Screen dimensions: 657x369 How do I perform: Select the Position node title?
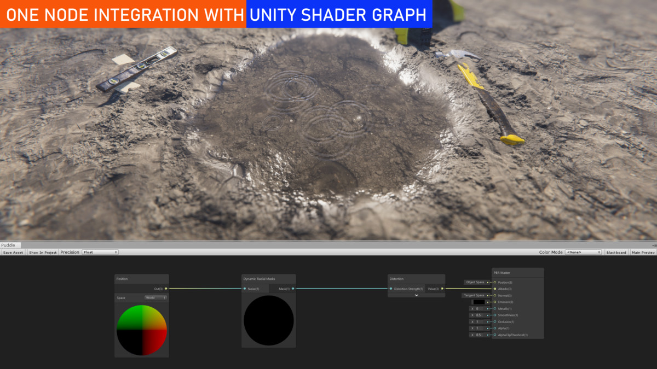[122, 279]
